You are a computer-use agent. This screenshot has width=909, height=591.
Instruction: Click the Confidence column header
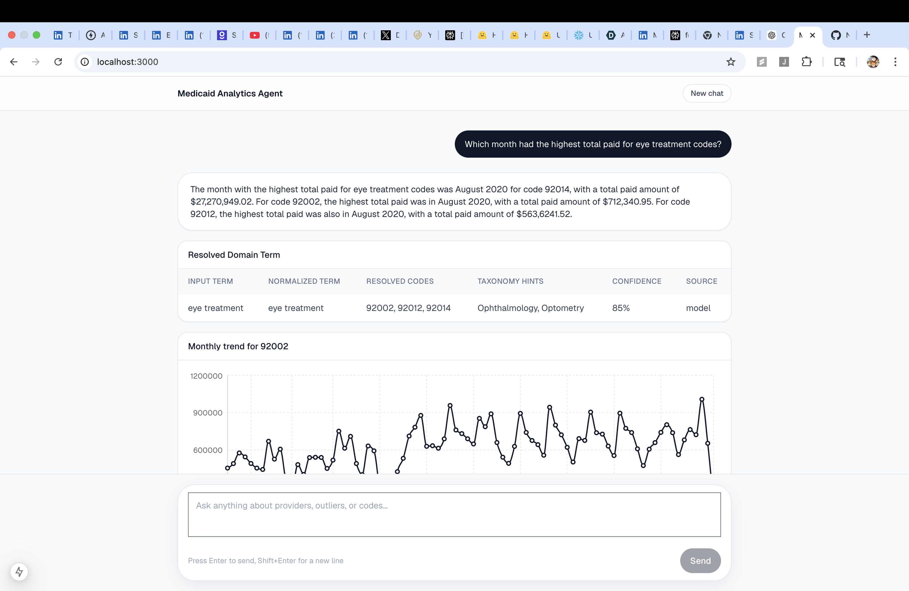point(636,281)
